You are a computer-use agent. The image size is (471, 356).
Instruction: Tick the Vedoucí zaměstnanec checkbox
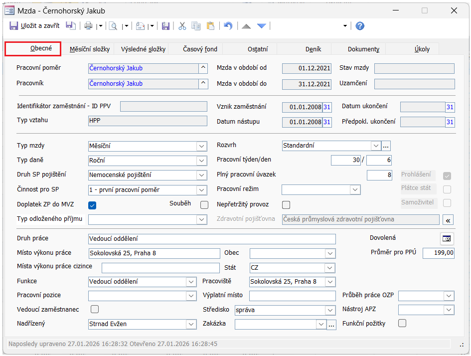click(94, 310)
